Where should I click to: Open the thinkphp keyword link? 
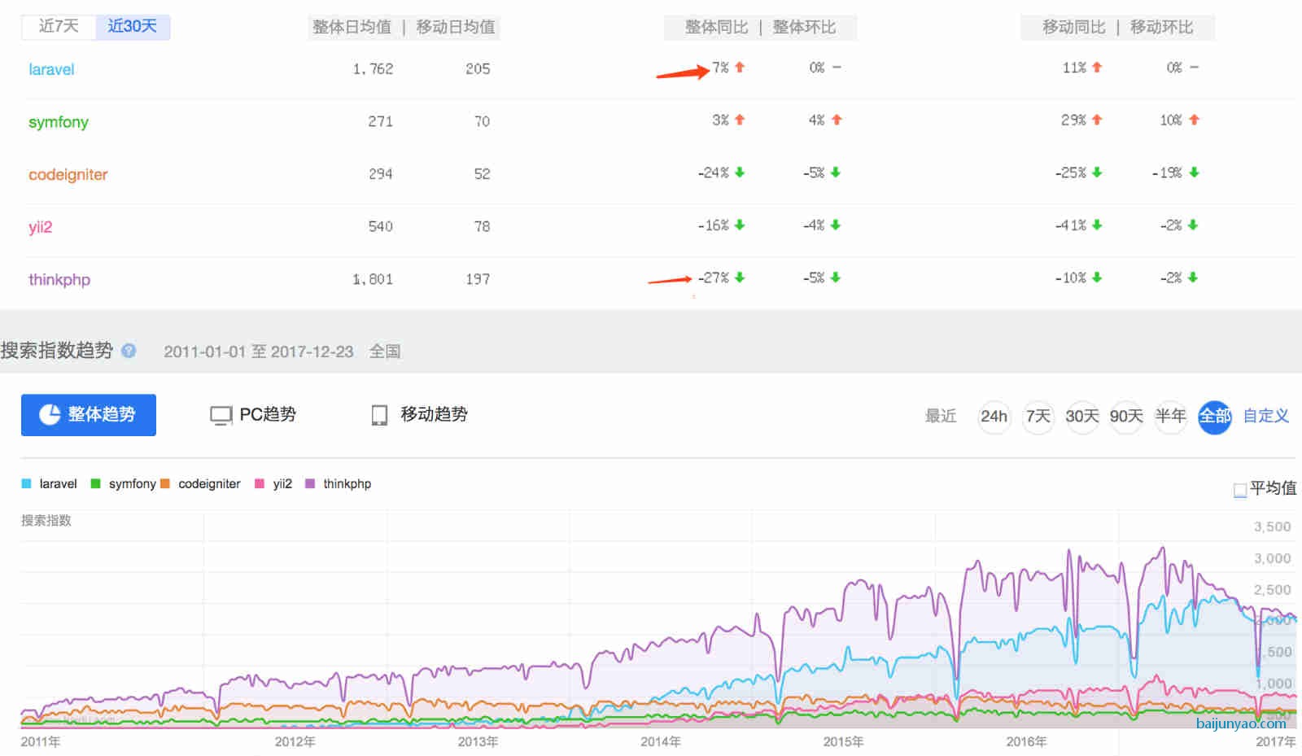pos(59,279)
